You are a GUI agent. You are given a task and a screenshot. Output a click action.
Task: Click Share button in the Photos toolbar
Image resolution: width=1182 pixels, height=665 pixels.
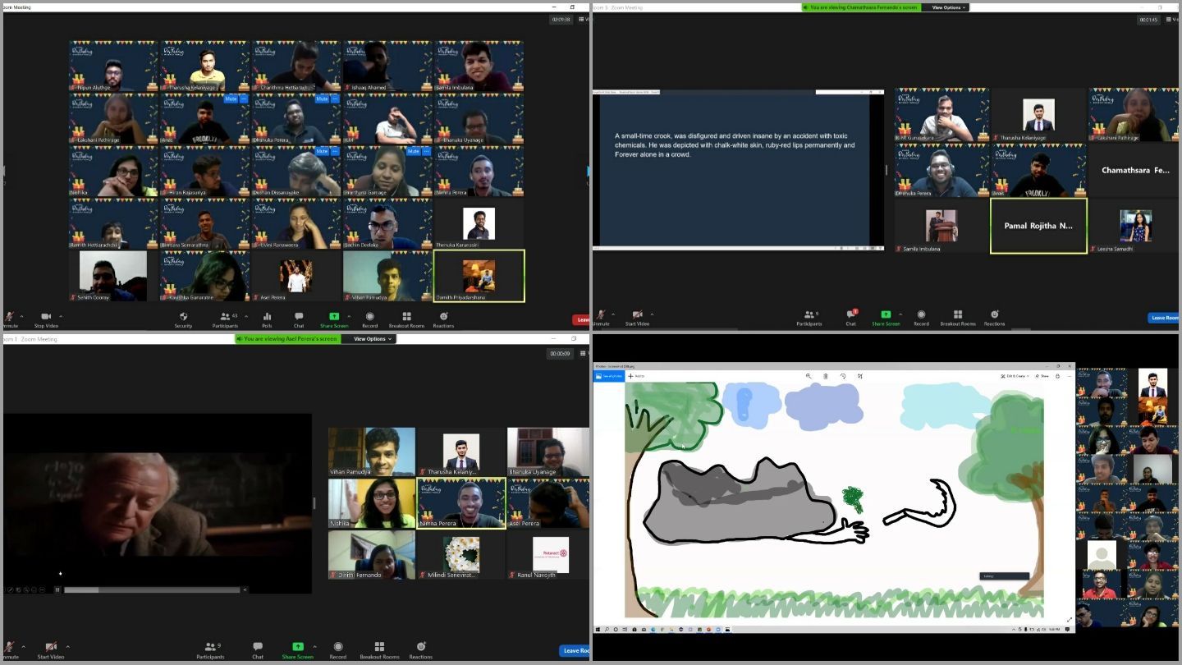coord(1042,376)
